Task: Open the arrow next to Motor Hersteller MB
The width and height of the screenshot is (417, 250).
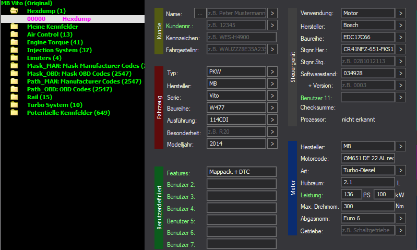Action: 401,146
